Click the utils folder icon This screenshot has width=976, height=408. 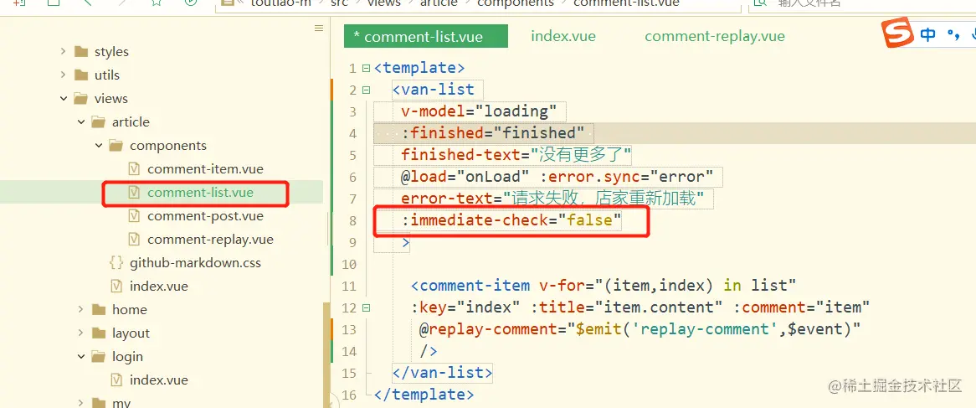[x=81, y=75]
